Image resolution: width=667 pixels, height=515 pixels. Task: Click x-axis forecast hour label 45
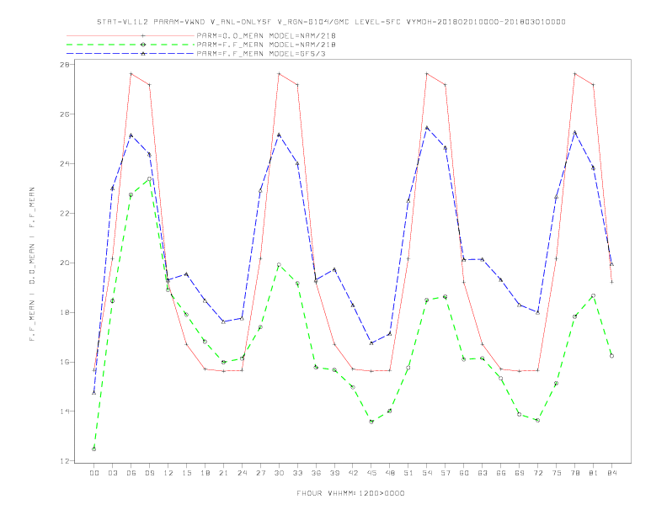click(371, 473)
